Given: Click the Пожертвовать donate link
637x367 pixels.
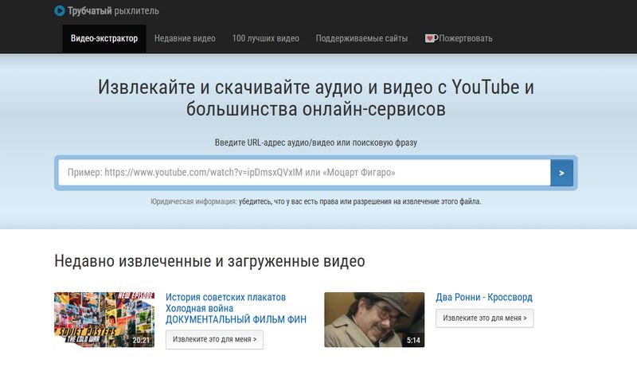Looking at the screenshot, I should tap(466, 38).
